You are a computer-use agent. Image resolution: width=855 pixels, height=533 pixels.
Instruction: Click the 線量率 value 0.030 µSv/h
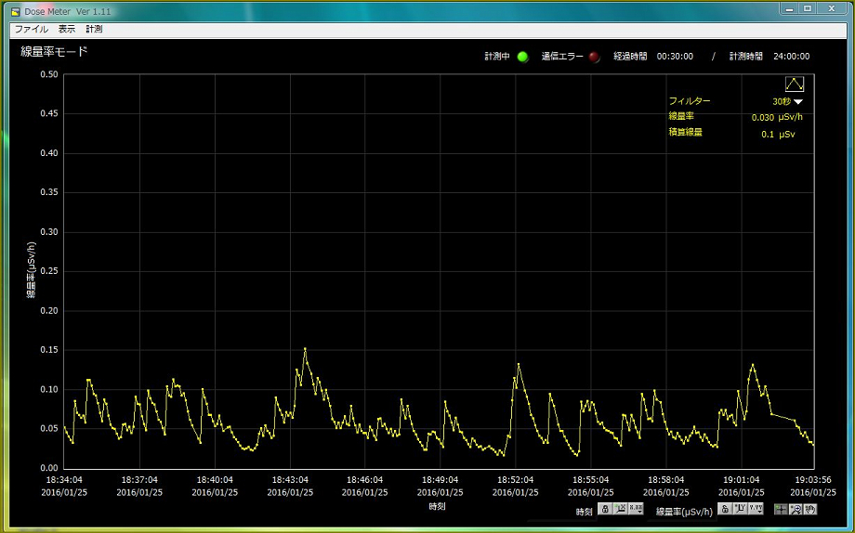(x=777, y=118)
